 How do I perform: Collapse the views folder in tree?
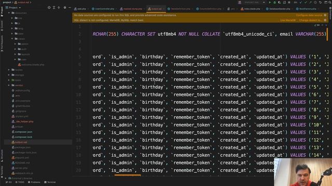(x=12, y=39)
